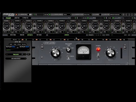Click the stereo link icon between AFX 1 and 2

point(22,40)
